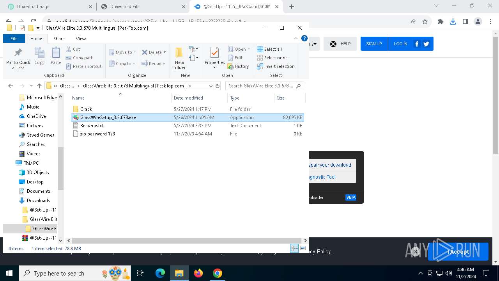This screenshot has width=499, height=281.
Task: Switch to Large icons view layout
Action: [x=303, y=249]
